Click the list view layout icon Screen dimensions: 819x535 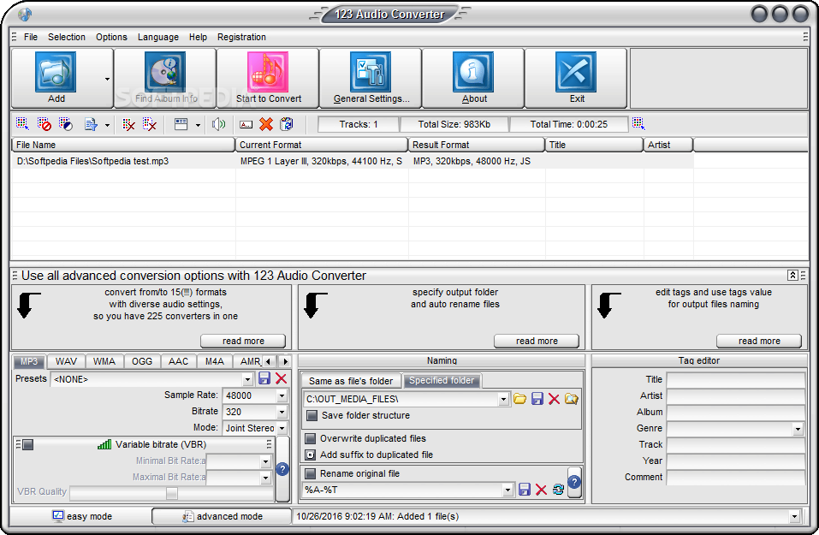click(181, 124)
